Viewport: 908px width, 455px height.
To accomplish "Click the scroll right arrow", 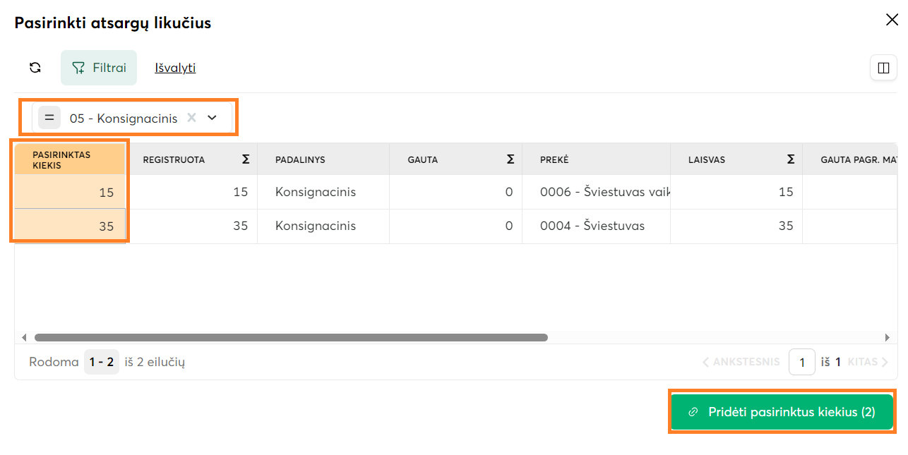I will [888, 337].
